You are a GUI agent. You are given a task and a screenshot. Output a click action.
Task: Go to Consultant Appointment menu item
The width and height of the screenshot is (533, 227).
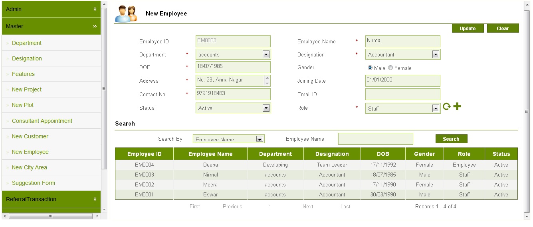pyautogui.click(x=42, y=121)
